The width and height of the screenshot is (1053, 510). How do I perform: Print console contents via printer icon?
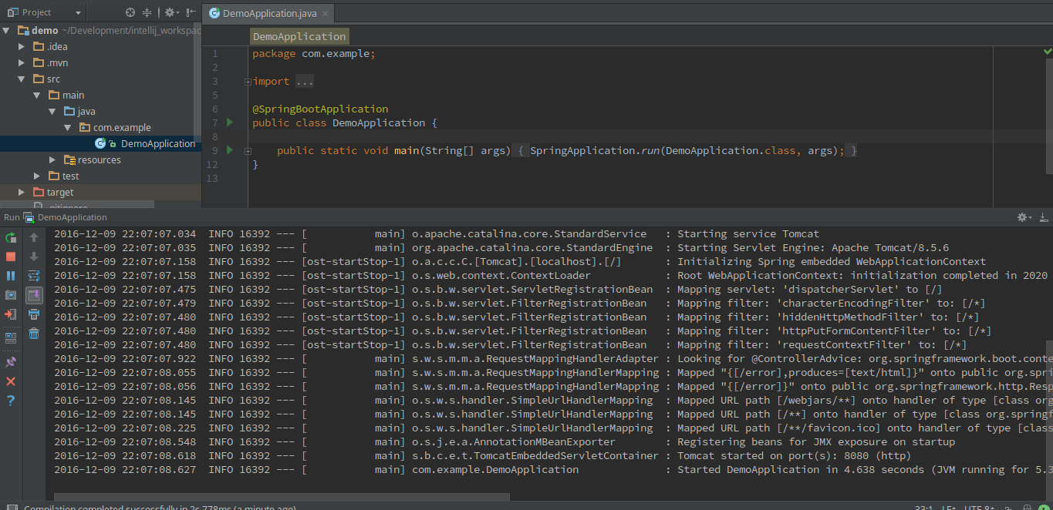(34, 314)
